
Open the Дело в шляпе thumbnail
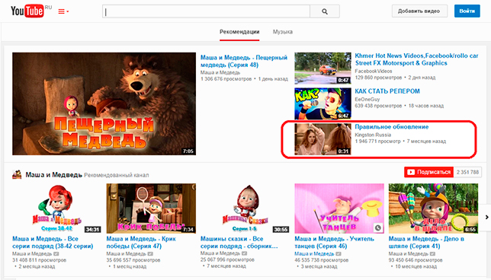tap(433, 208)
